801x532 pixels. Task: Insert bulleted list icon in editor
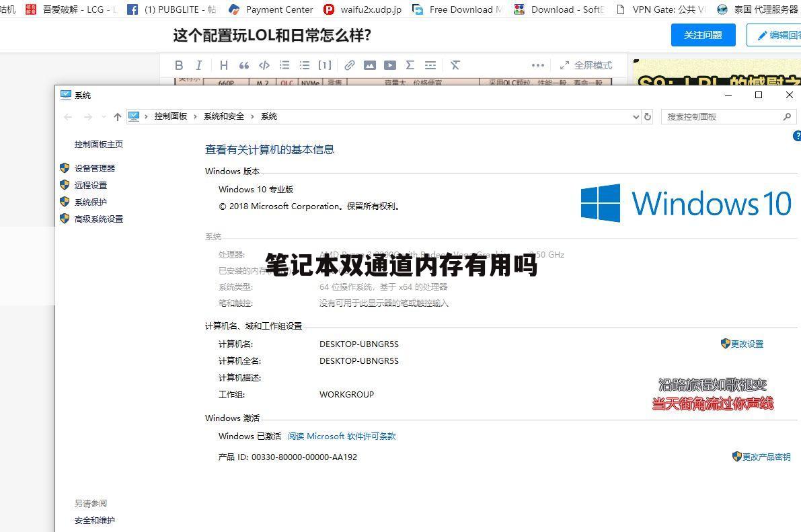pyautogui.click(x=305, y=65)
